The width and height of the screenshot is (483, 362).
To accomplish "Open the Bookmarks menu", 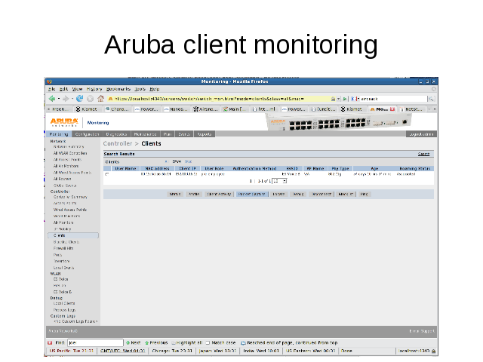I will tap(118, 89).
